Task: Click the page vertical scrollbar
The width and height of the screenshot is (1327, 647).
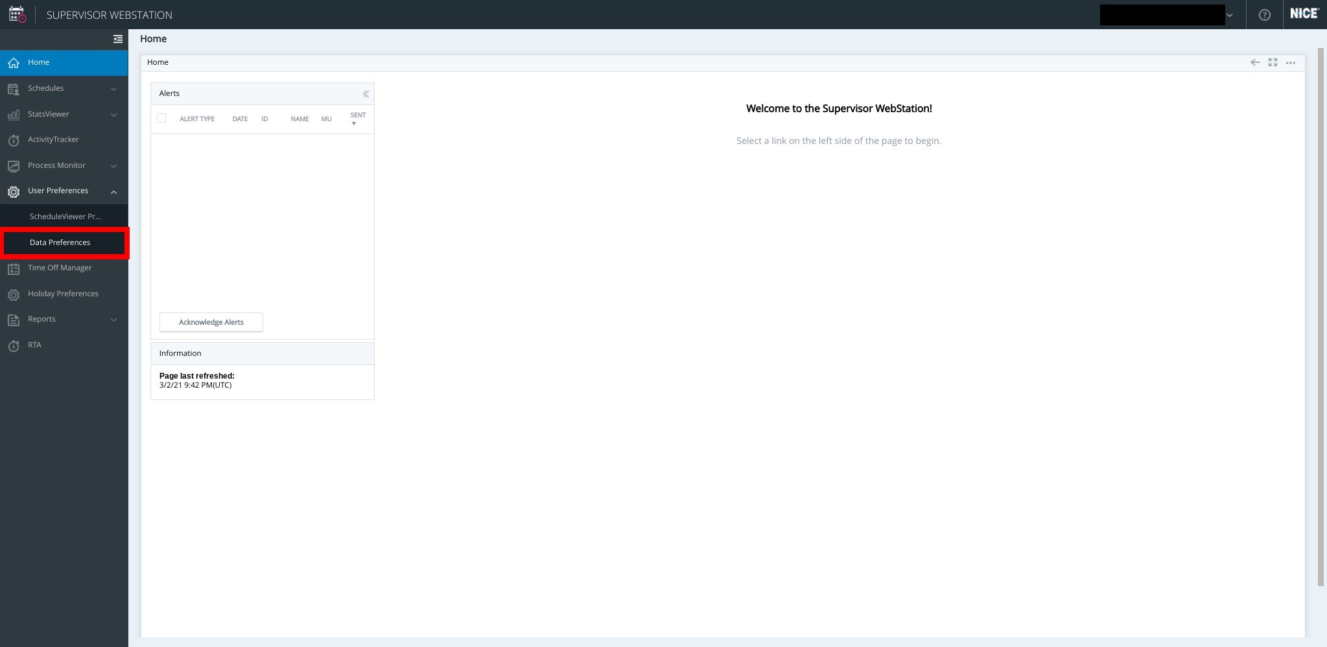Action: coord(1321,318)
